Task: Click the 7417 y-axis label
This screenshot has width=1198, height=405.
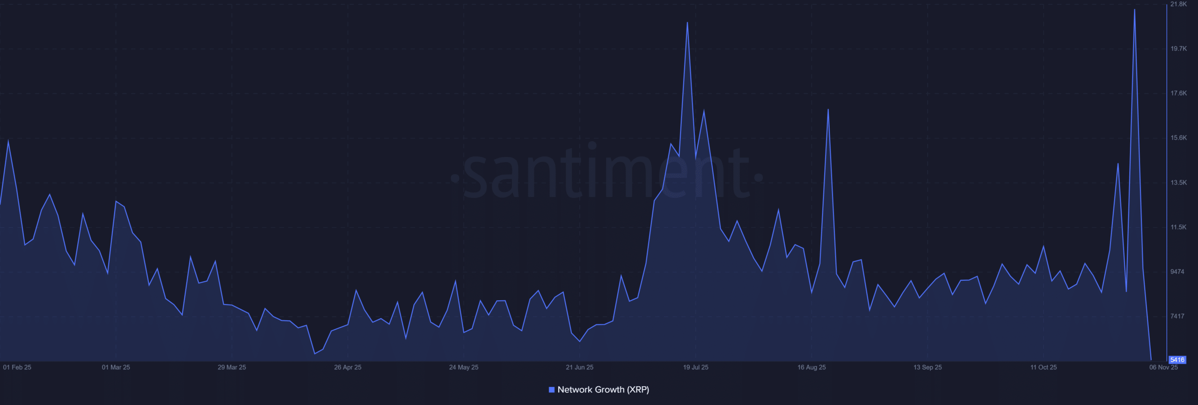Action: 1177,316
